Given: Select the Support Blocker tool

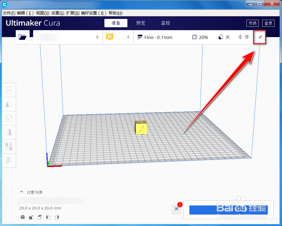Looking at the screenshot, I should (9, 161).
